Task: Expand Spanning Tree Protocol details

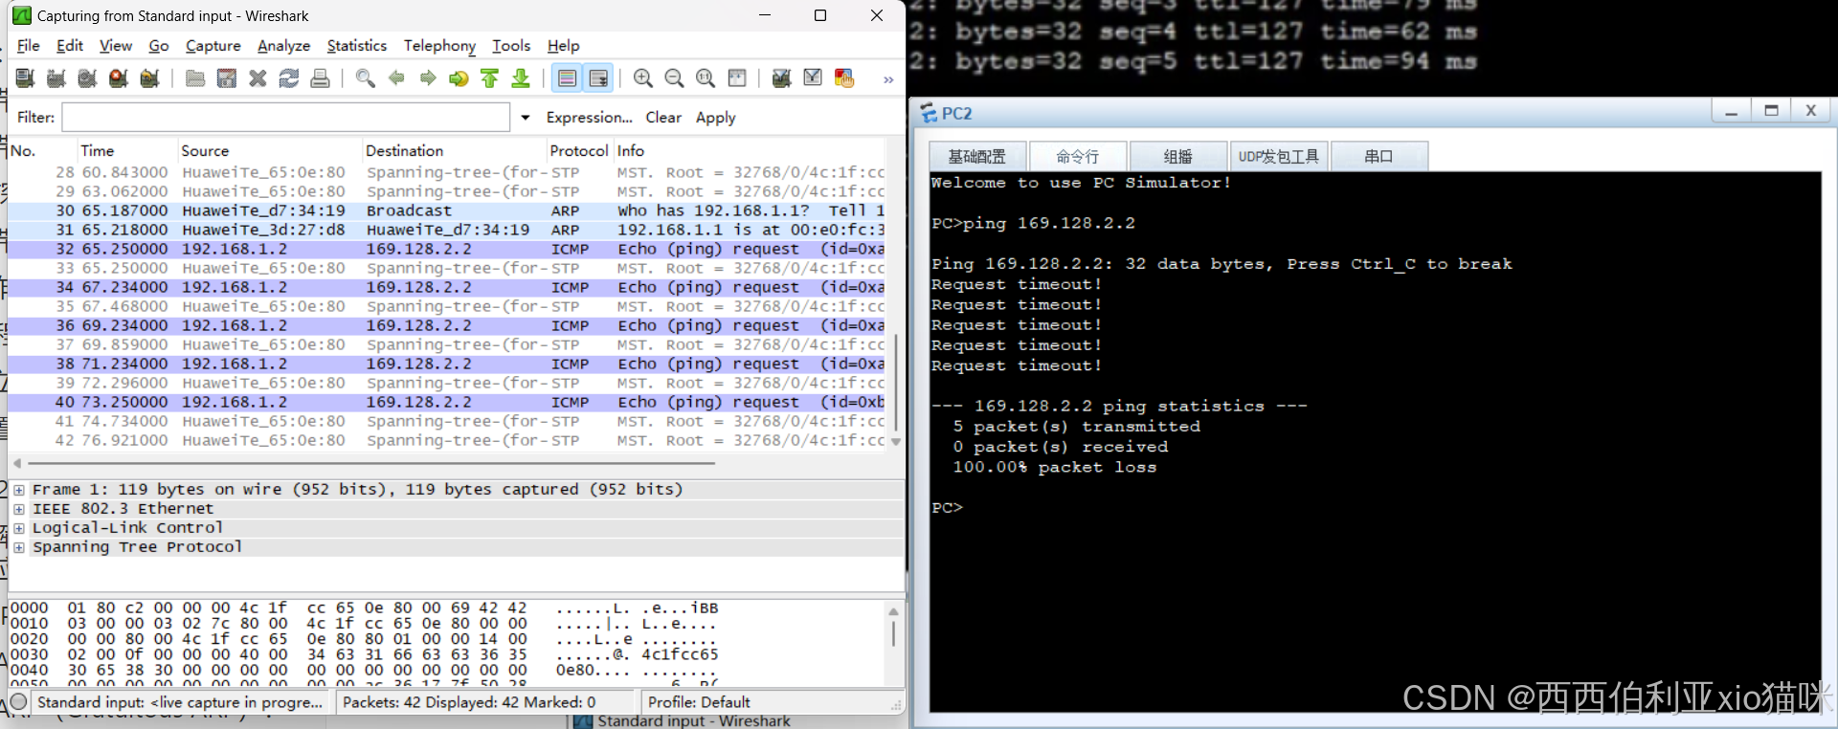Action: pyautogui.click(x=18, y=547)
